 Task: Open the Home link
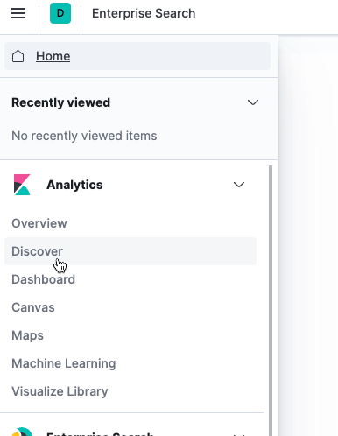pos(53,56)
